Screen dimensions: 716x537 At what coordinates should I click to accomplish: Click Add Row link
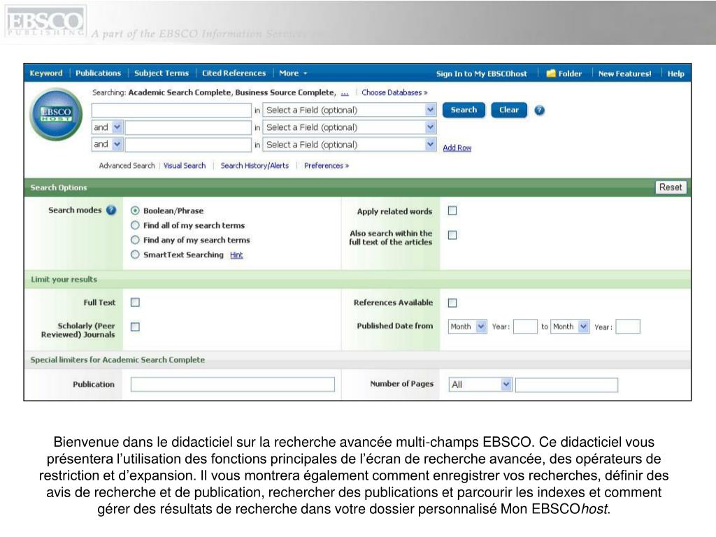457,148
